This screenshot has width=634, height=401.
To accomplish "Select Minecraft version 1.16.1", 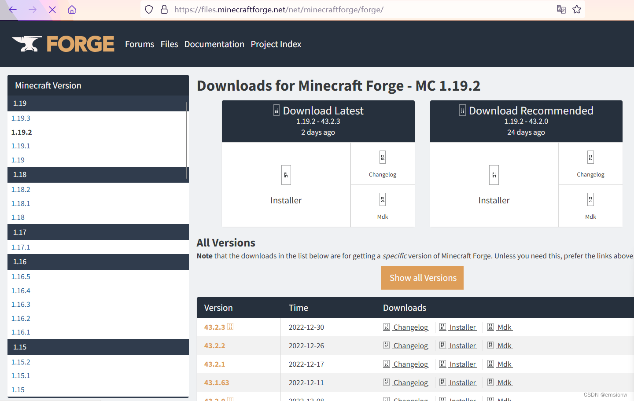I will (x=21, y=332).
